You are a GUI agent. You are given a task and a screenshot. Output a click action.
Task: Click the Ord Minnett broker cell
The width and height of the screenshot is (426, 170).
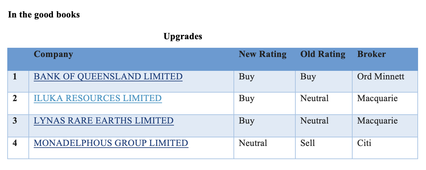[x=381, y=77]
